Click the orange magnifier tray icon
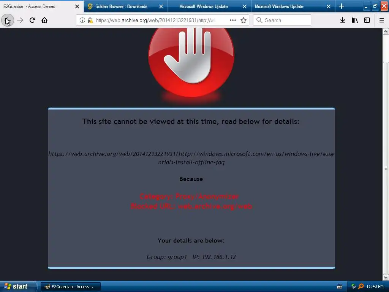 [x=361, y=287]
